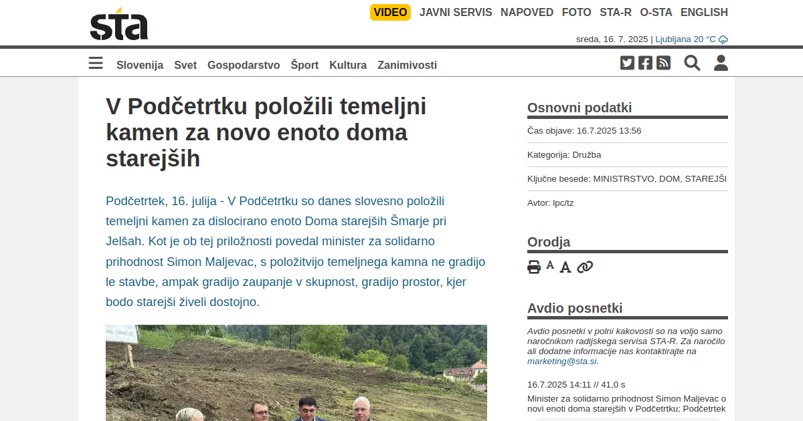Decrease font size with small A
Screen dimensions: 803x421
550,265
